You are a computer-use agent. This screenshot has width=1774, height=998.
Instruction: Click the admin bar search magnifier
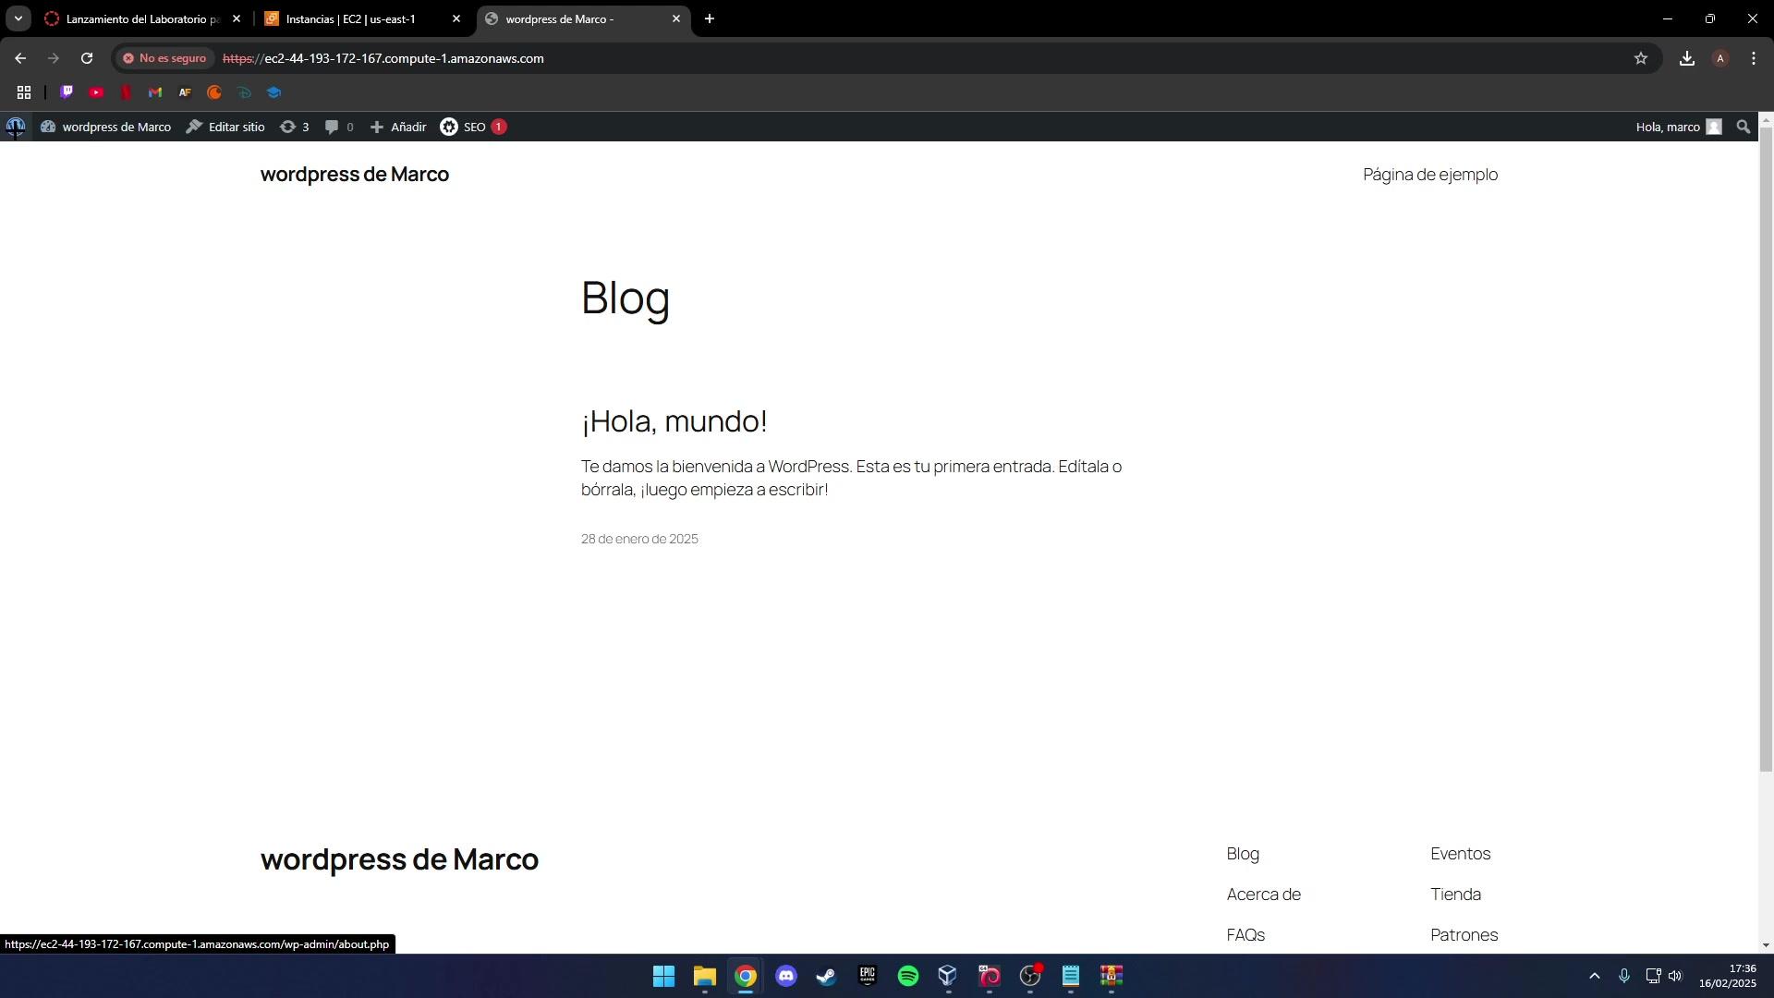click(x=1743, y=127)
